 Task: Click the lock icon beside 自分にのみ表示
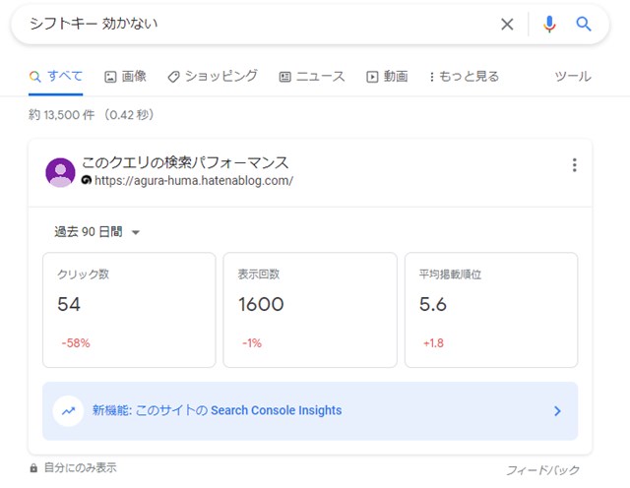point(33,468)
